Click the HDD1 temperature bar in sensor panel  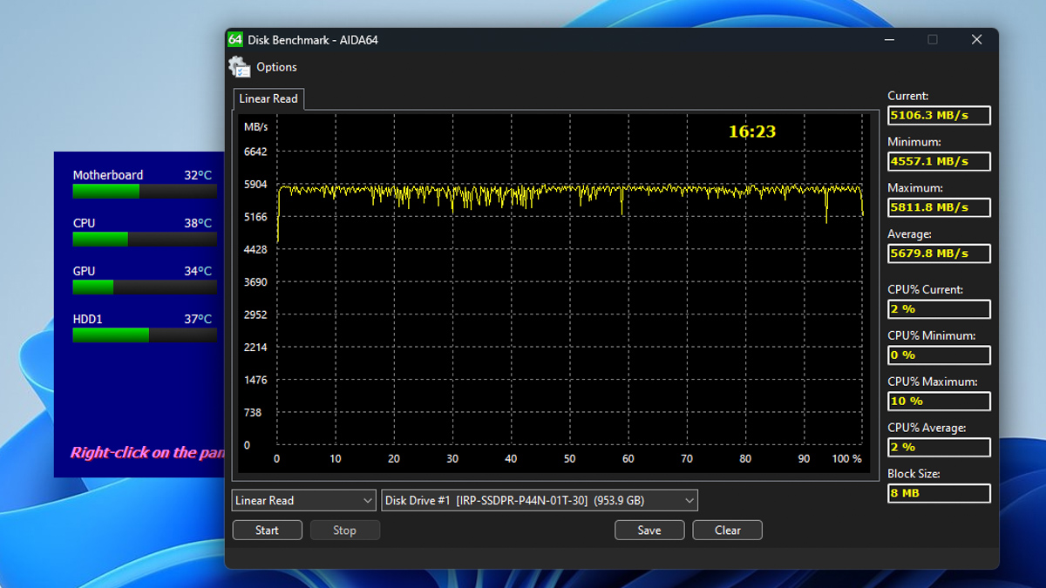pos(145,335)
